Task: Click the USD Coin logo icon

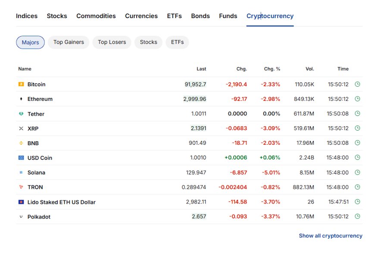Action: [x=21, y=158]
